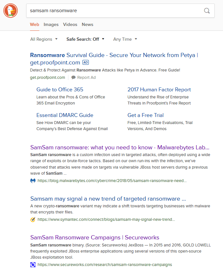Click the Secureworks favicon next to result URL
Image resolution: width=223 pixels, height=274 pixels.
pos(33,265)
